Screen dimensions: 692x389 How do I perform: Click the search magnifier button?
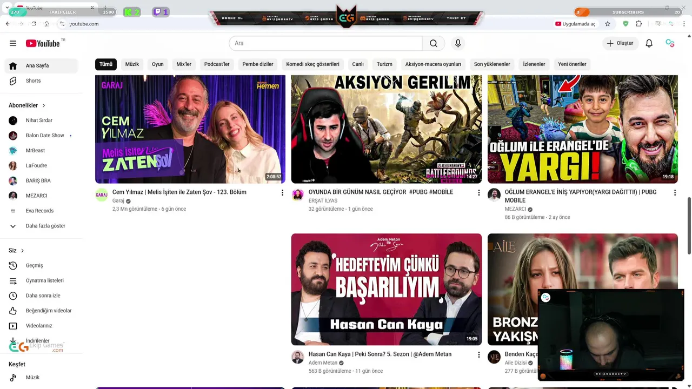pyautogui.click(x=434, y=43)
